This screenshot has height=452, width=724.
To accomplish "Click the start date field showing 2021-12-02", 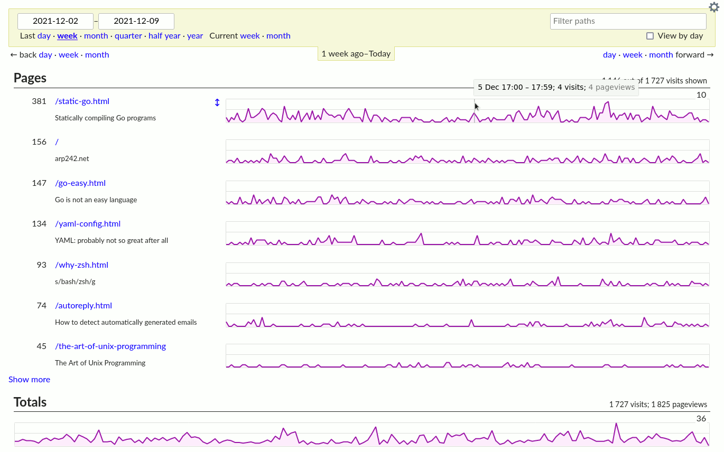I will click(x=55, y=21).
